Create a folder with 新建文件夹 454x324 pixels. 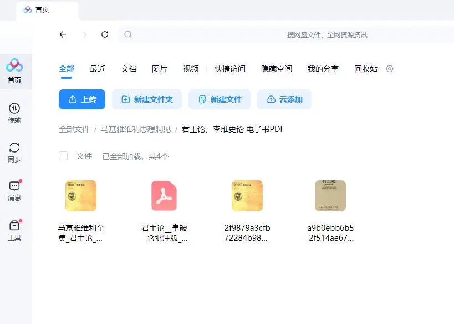(146, 99)
